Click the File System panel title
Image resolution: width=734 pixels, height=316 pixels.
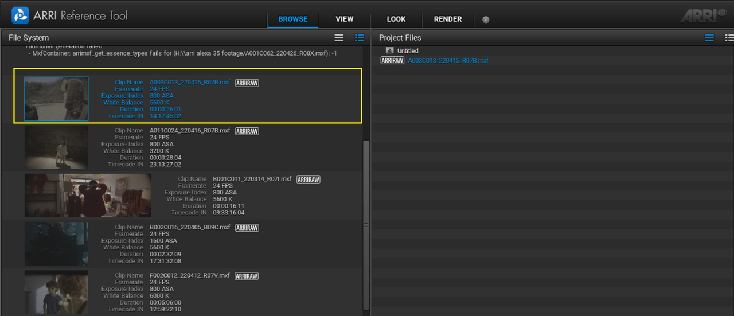(29, 38)
